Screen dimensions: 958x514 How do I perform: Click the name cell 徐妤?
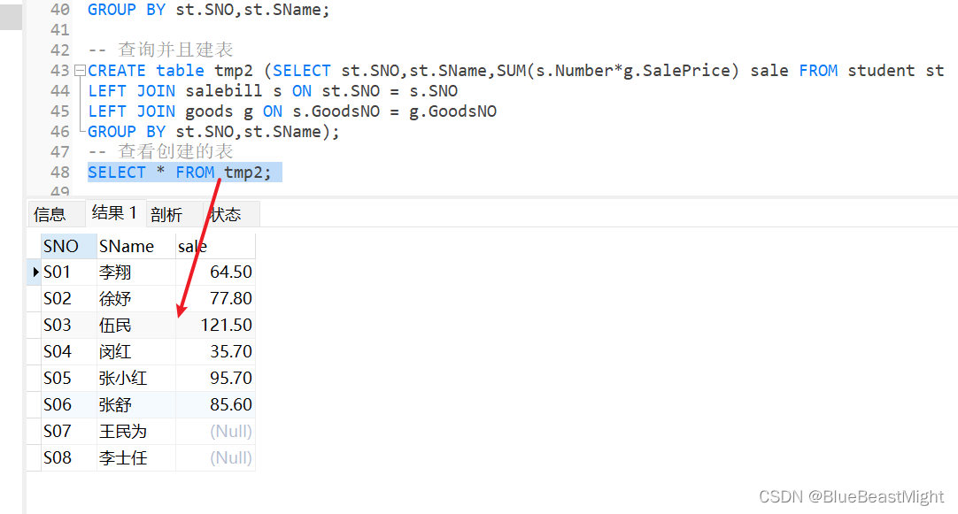(x=136, y=298)
